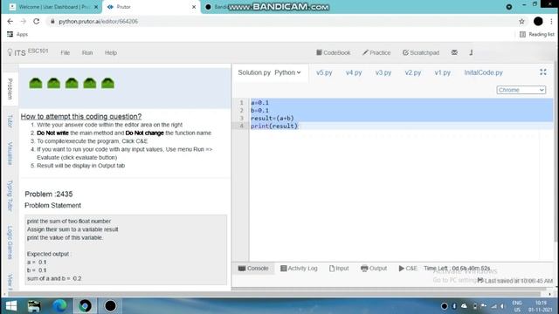Open volume control in system tray
Screen dimensions: 559x314
(502, 306)
